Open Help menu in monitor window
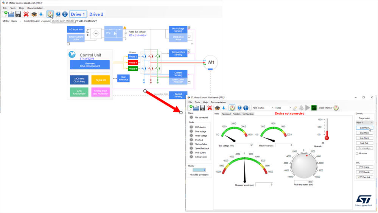The width and height of the screenshot is (378, 213). coord(205,102)
